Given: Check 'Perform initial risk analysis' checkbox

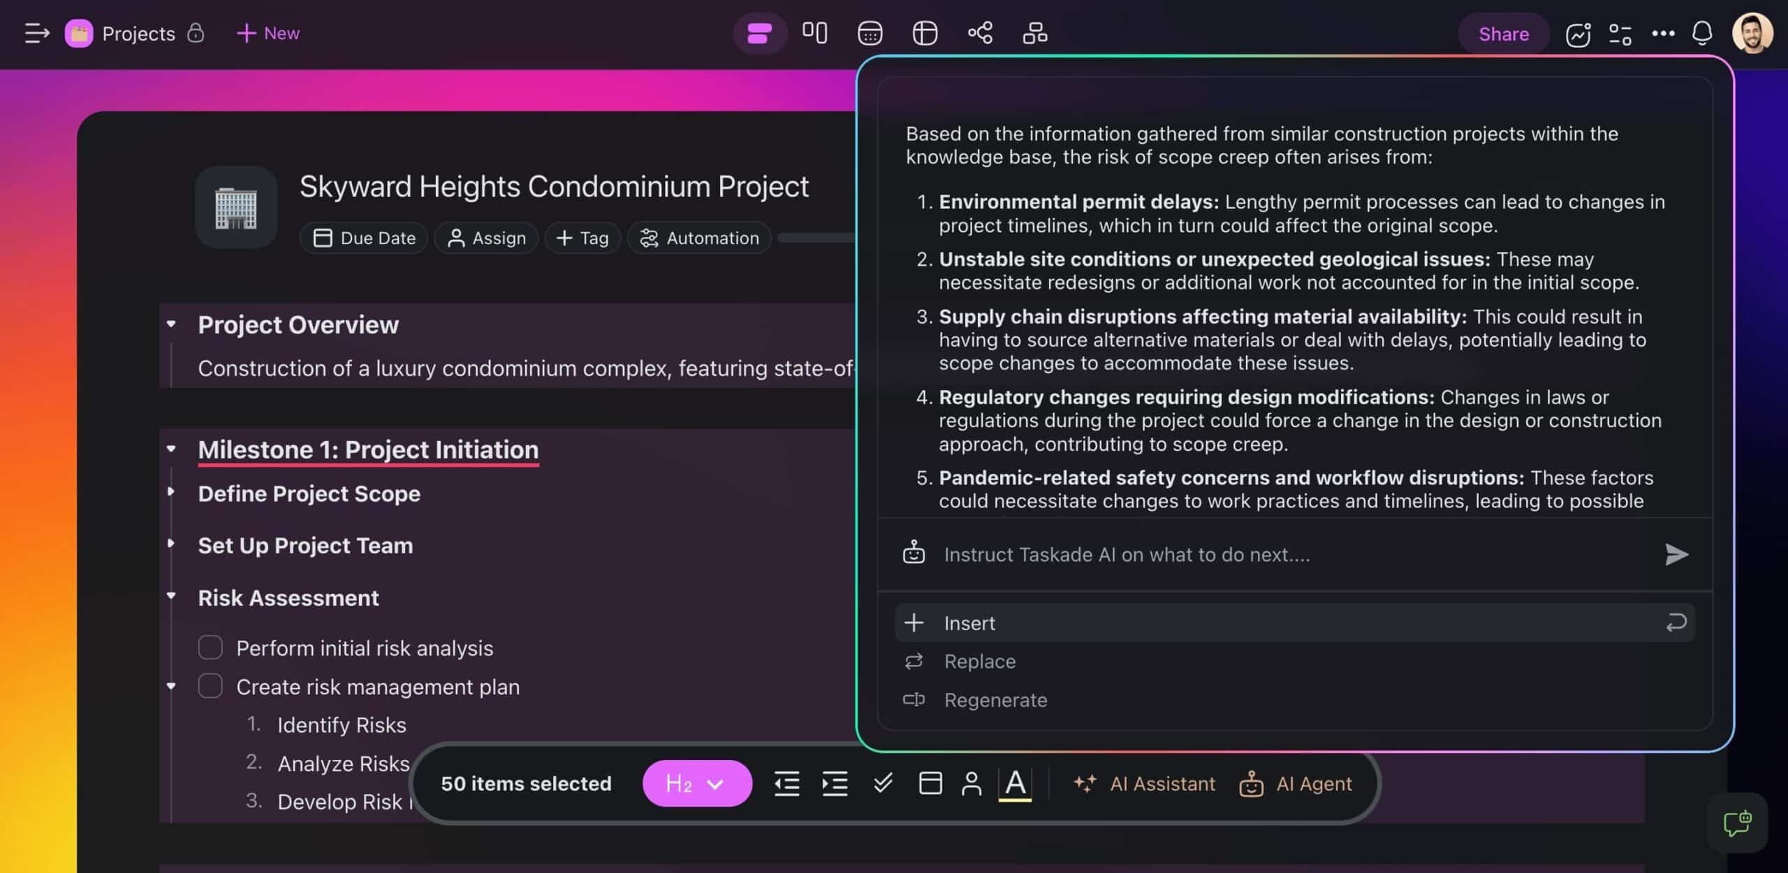Looking at the screenshot, I should coord(210,648).
